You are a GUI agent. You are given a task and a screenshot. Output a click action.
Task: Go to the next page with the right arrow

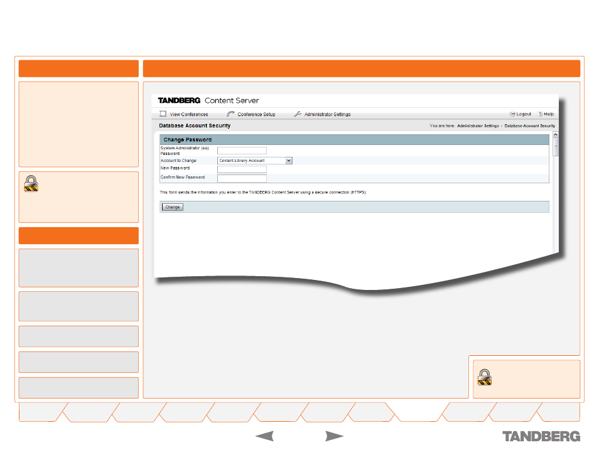click(334, 436)
